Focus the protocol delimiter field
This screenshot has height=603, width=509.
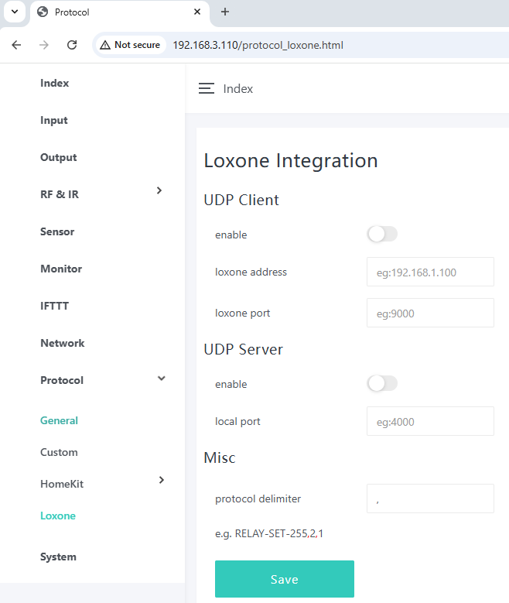pos(429,499)
